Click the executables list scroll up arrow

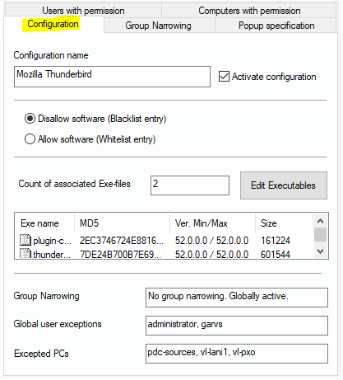point(320,221)
